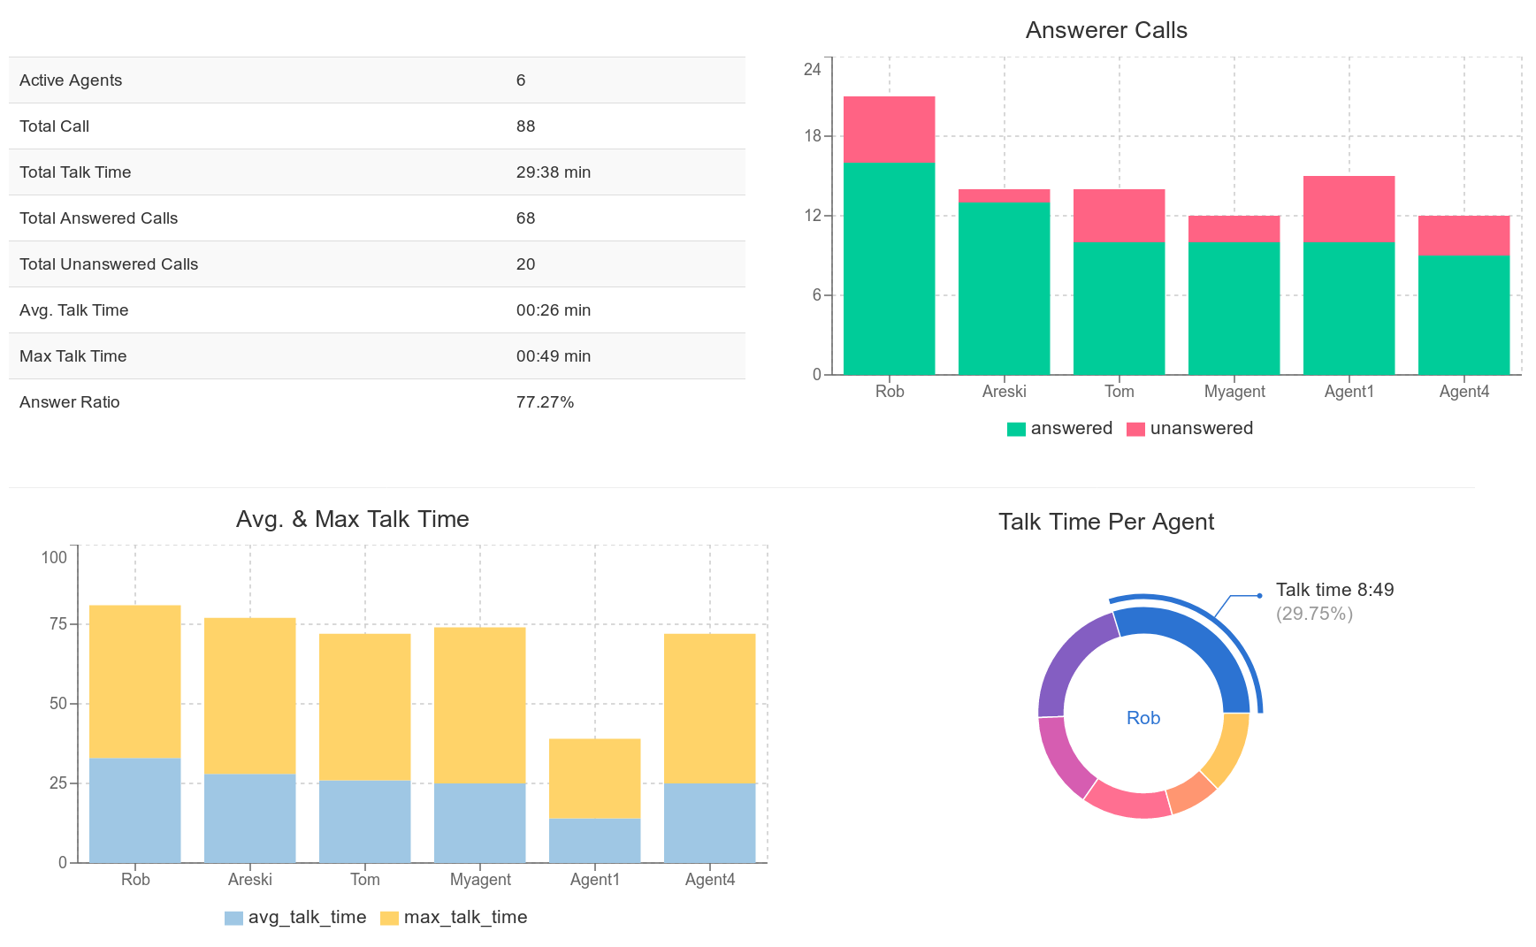Toggle the 'answered' legend swatch
This screenshot has width=1536, height=947.
(1015, 428)
